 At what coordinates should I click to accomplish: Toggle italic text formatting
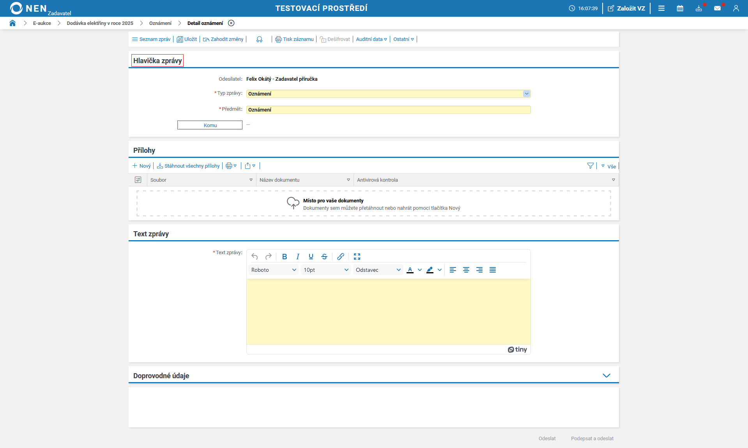pos(298,257)
